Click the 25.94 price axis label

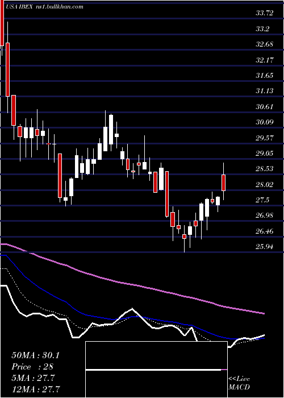pyautogui.click(x=265, y=247)
